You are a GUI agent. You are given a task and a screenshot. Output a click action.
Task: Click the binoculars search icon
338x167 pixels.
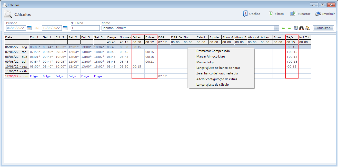point(301,28)
